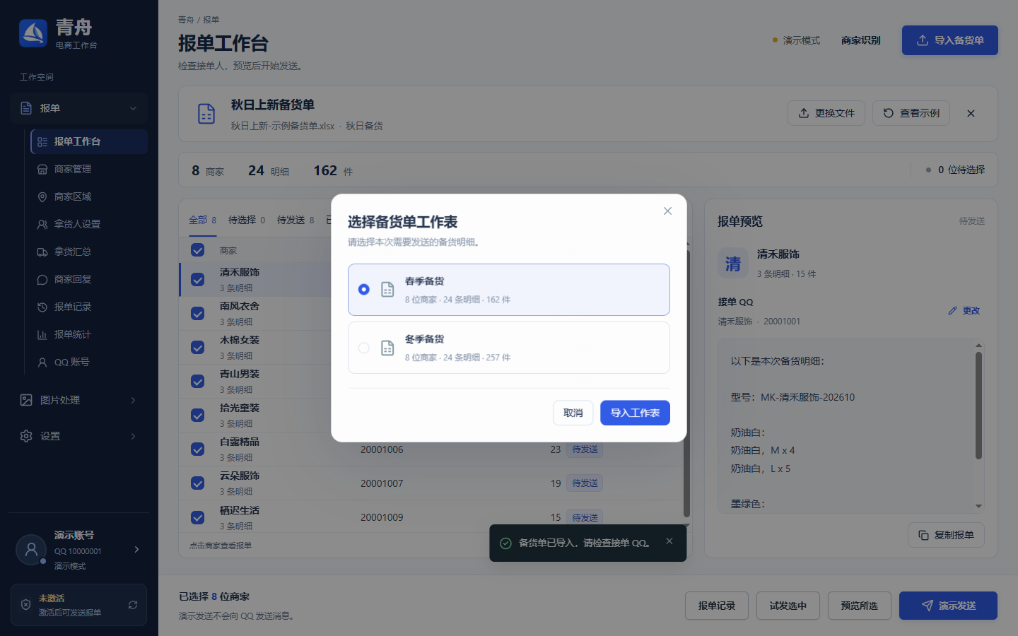Click the 更改 edit pencil link

tap(964, 311)
